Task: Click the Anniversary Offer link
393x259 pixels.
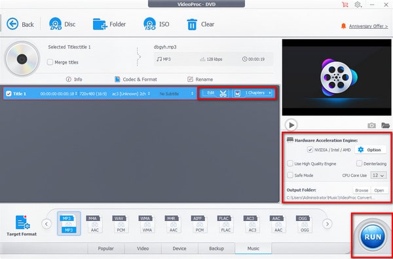Action: coord(368,26)
